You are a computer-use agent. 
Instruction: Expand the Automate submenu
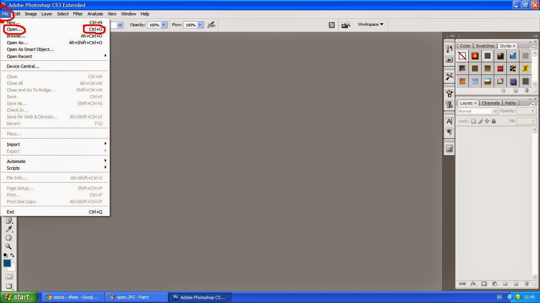(55, 161)
